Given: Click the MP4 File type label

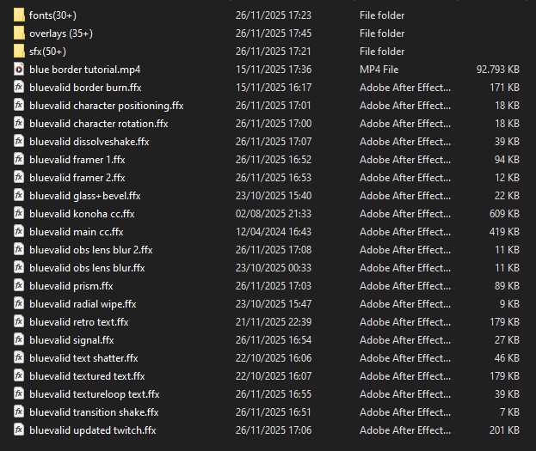Looking at the screenshot, I should pos(379,69).
